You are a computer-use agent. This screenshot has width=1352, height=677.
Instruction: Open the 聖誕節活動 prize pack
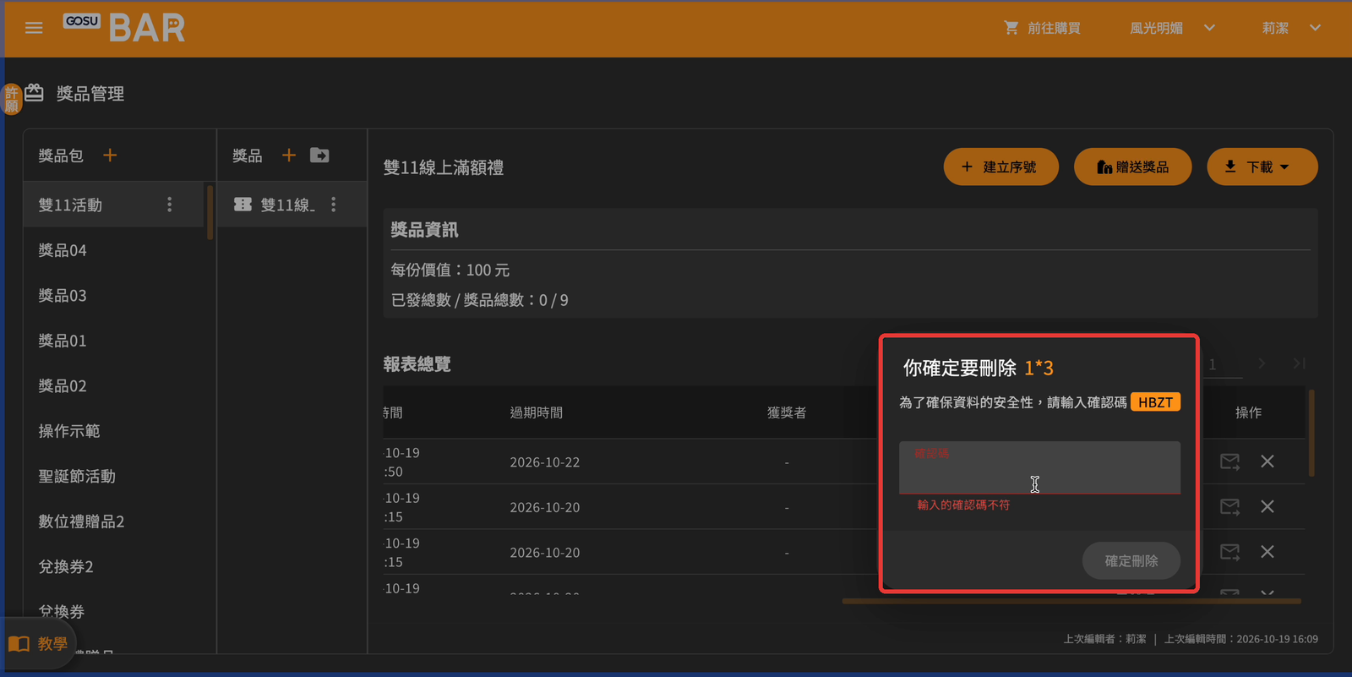pos(114,476)
